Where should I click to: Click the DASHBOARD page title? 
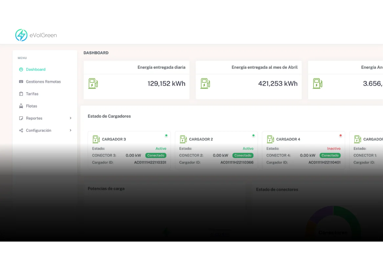96,53
